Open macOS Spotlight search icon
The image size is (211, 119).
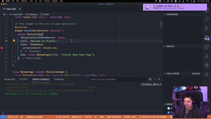pos(191,1)
